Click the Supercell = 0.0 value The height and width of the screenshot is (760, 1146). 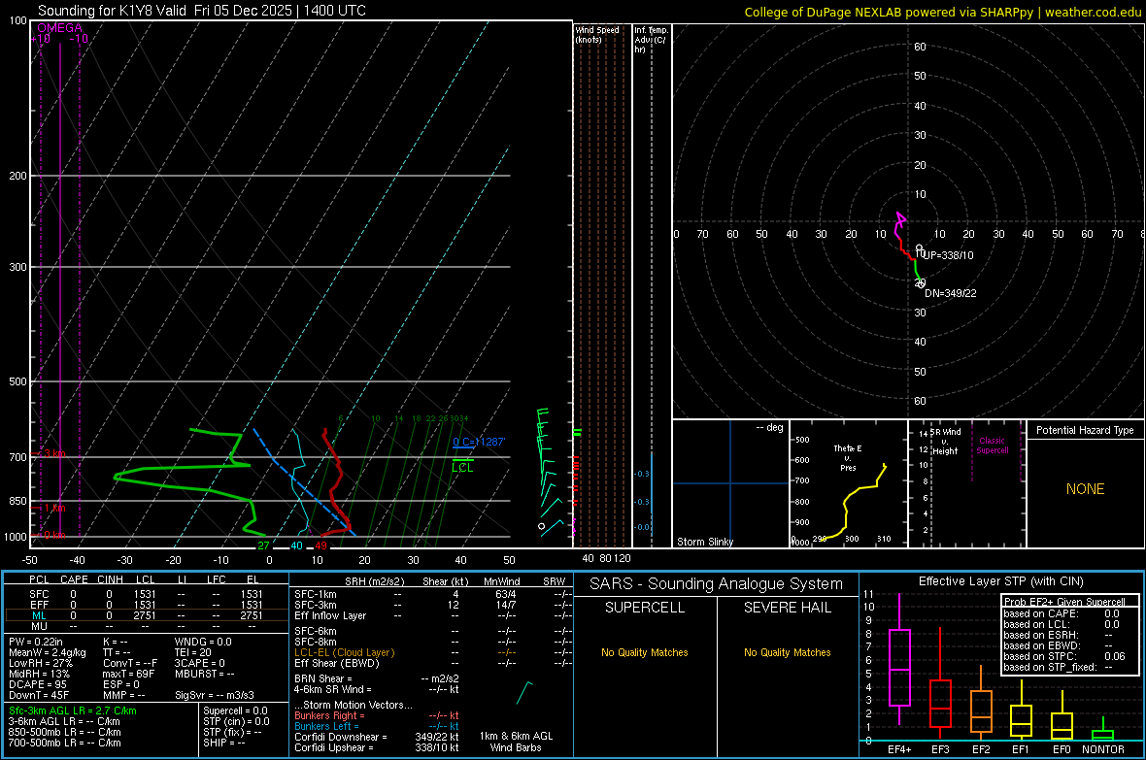coord(235,710)
